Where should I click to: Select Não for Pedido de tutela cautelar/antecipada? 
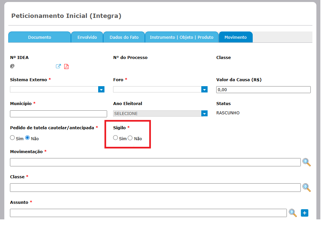coord(28,138)
